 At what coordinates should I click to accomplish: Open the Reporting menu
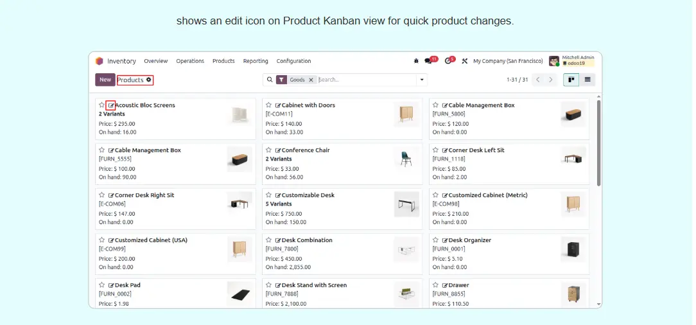point(256,61)
